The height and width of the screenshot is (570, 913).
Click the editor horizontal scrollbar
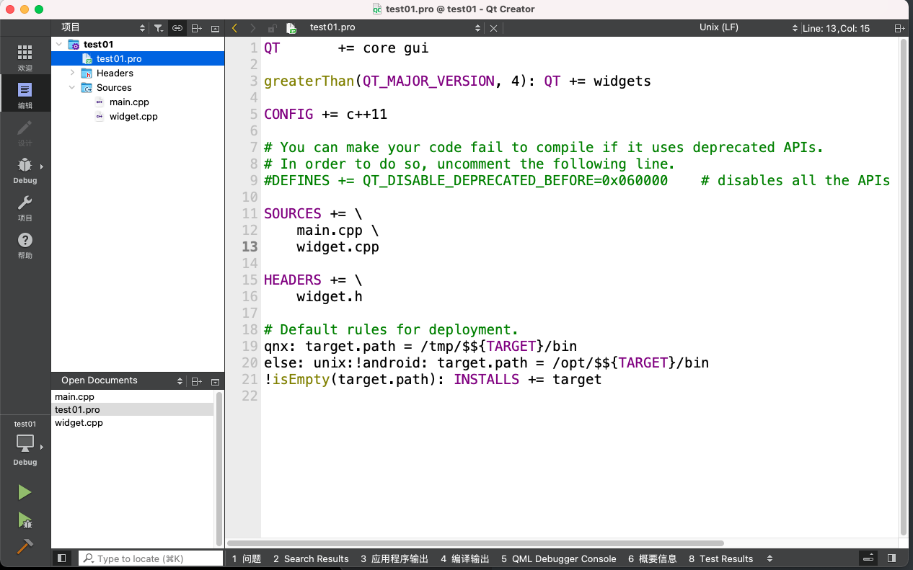coord(475,543)
